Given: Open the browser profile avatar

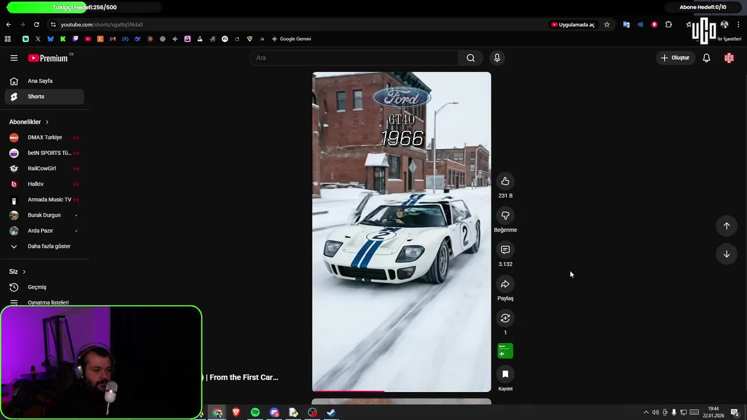Looking at the screenshot, I should tap(724, 24).
